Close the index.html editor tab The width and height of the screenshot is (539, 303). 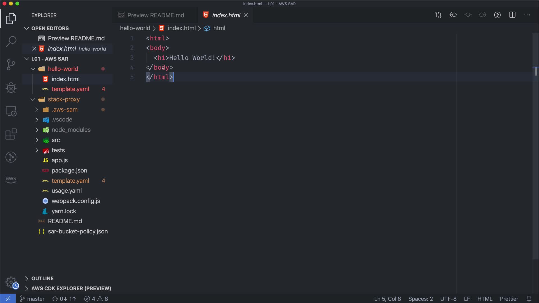click(246, 15)
